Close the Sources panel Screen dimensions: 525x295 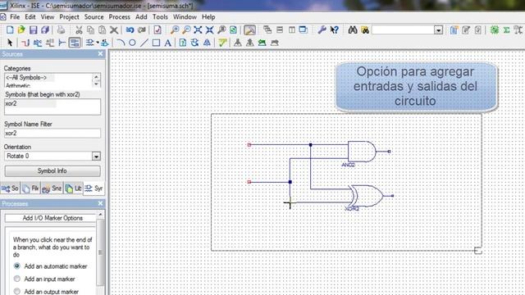(x=100, y=54)
